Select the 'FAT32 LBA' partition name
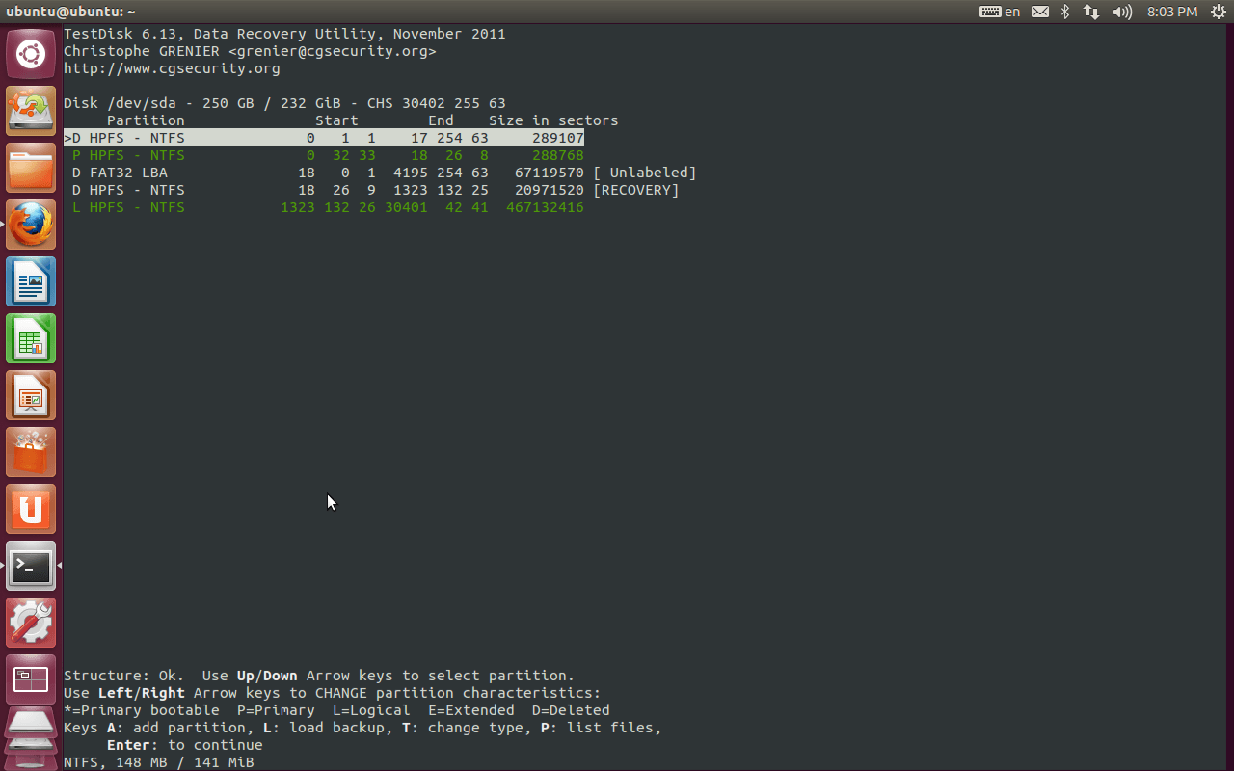Image resolution: width=1234 pixels, height=771 pixels. coord(128,173)
